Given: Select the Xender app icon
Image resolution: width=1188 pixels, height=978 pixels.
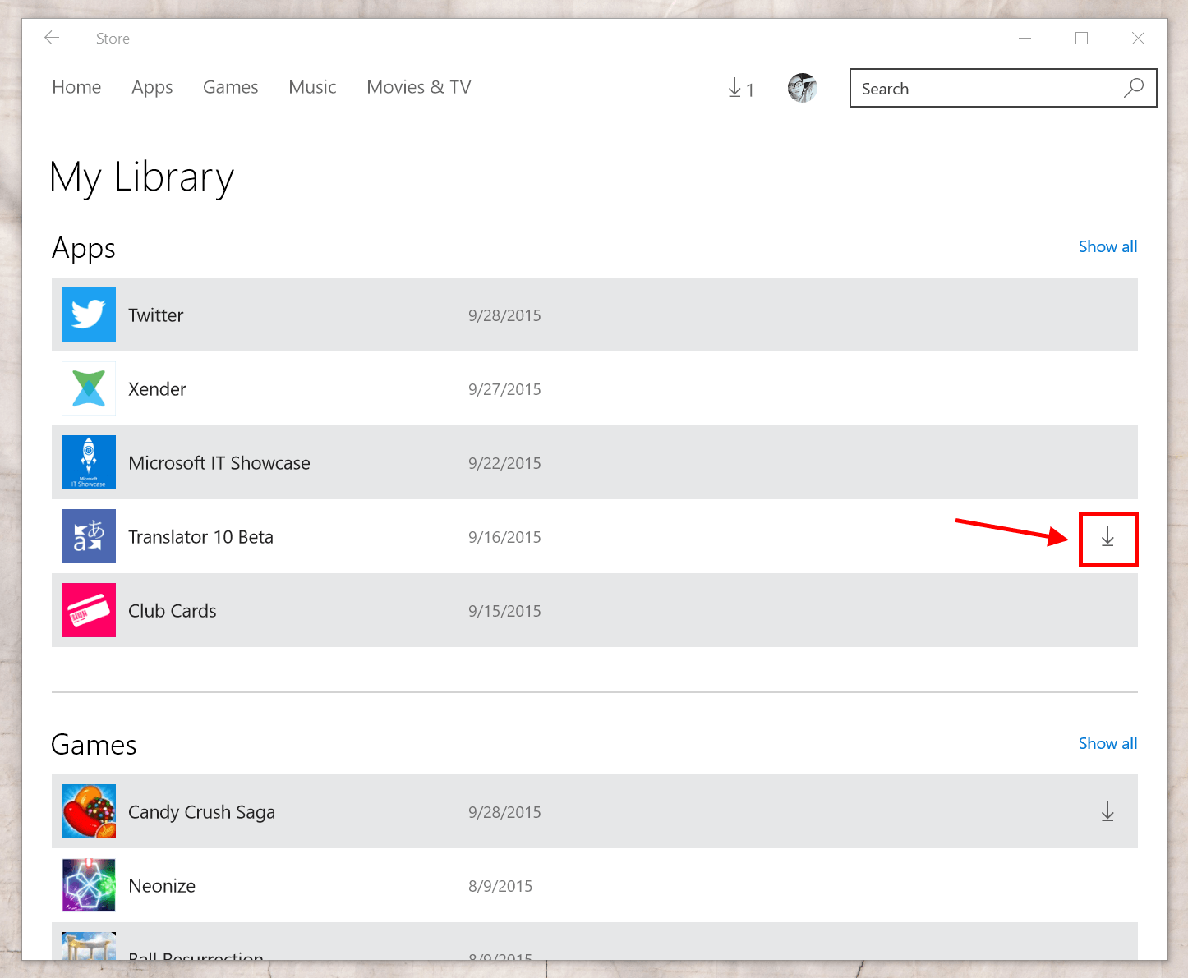Looking at the screenshot, I should [x=88, y=388].
